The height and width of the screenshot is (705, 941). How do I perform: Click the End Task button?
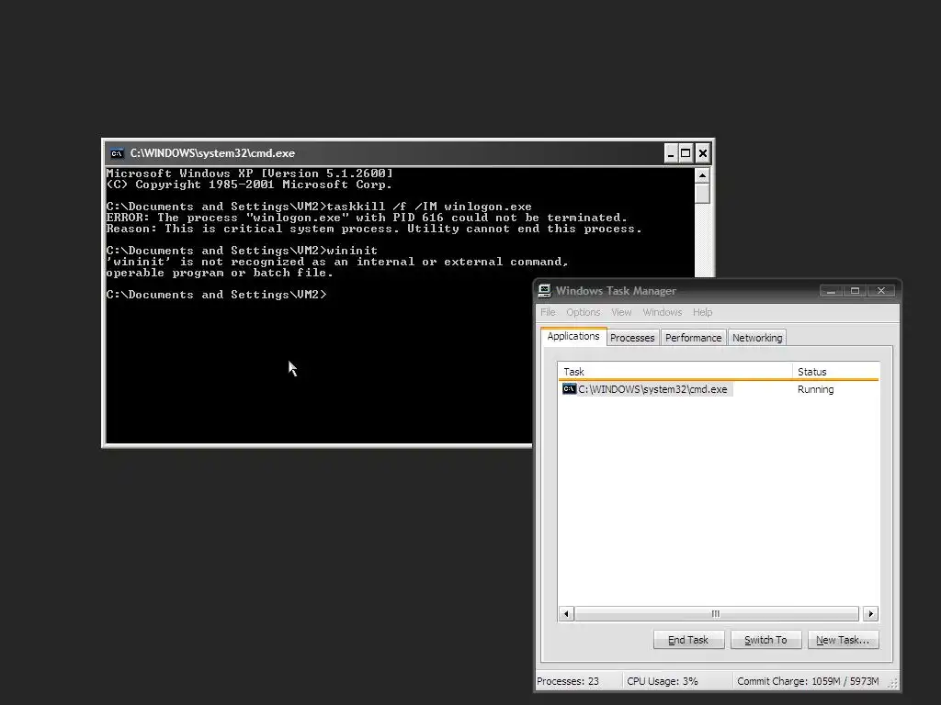click(x=688, y=640)
